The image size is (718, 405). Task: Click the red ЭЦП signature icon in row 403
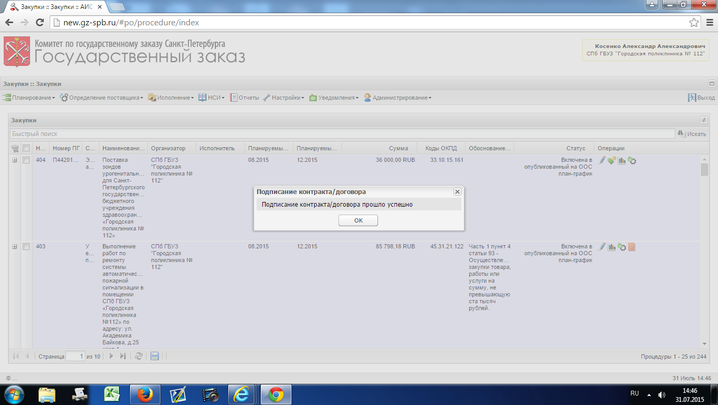[x=632, y=247]
